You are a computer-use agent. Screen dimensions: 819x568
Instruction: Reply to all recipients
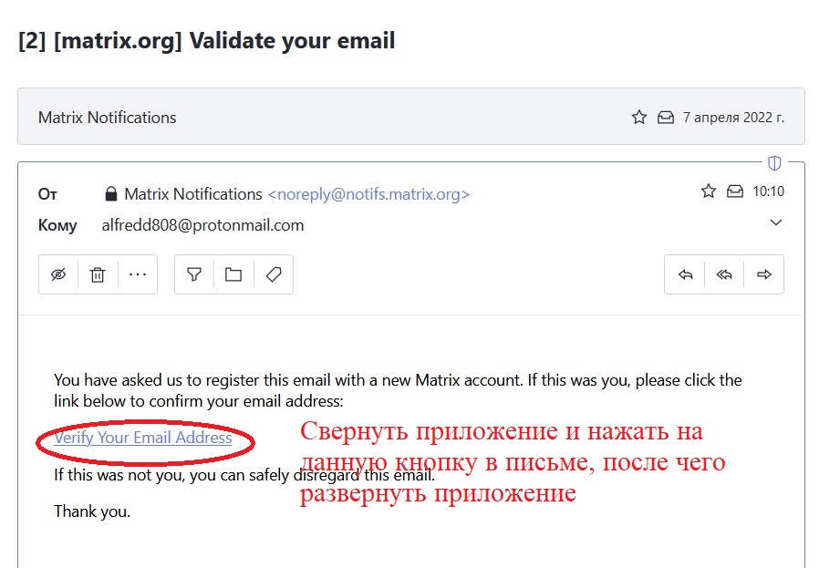click(725, 274)
